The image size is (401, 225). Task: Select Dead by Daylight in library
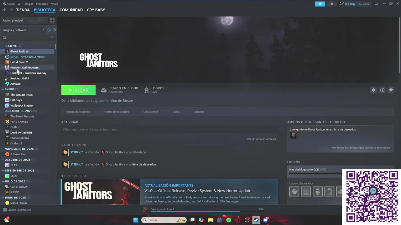(21, 133)
